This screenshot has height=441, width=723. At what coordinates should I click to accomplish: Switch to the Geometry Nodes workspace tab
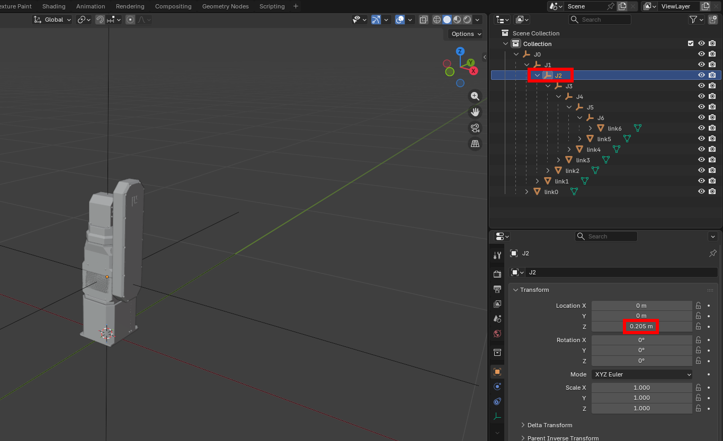pyautogui.click(x=225, y=6)
